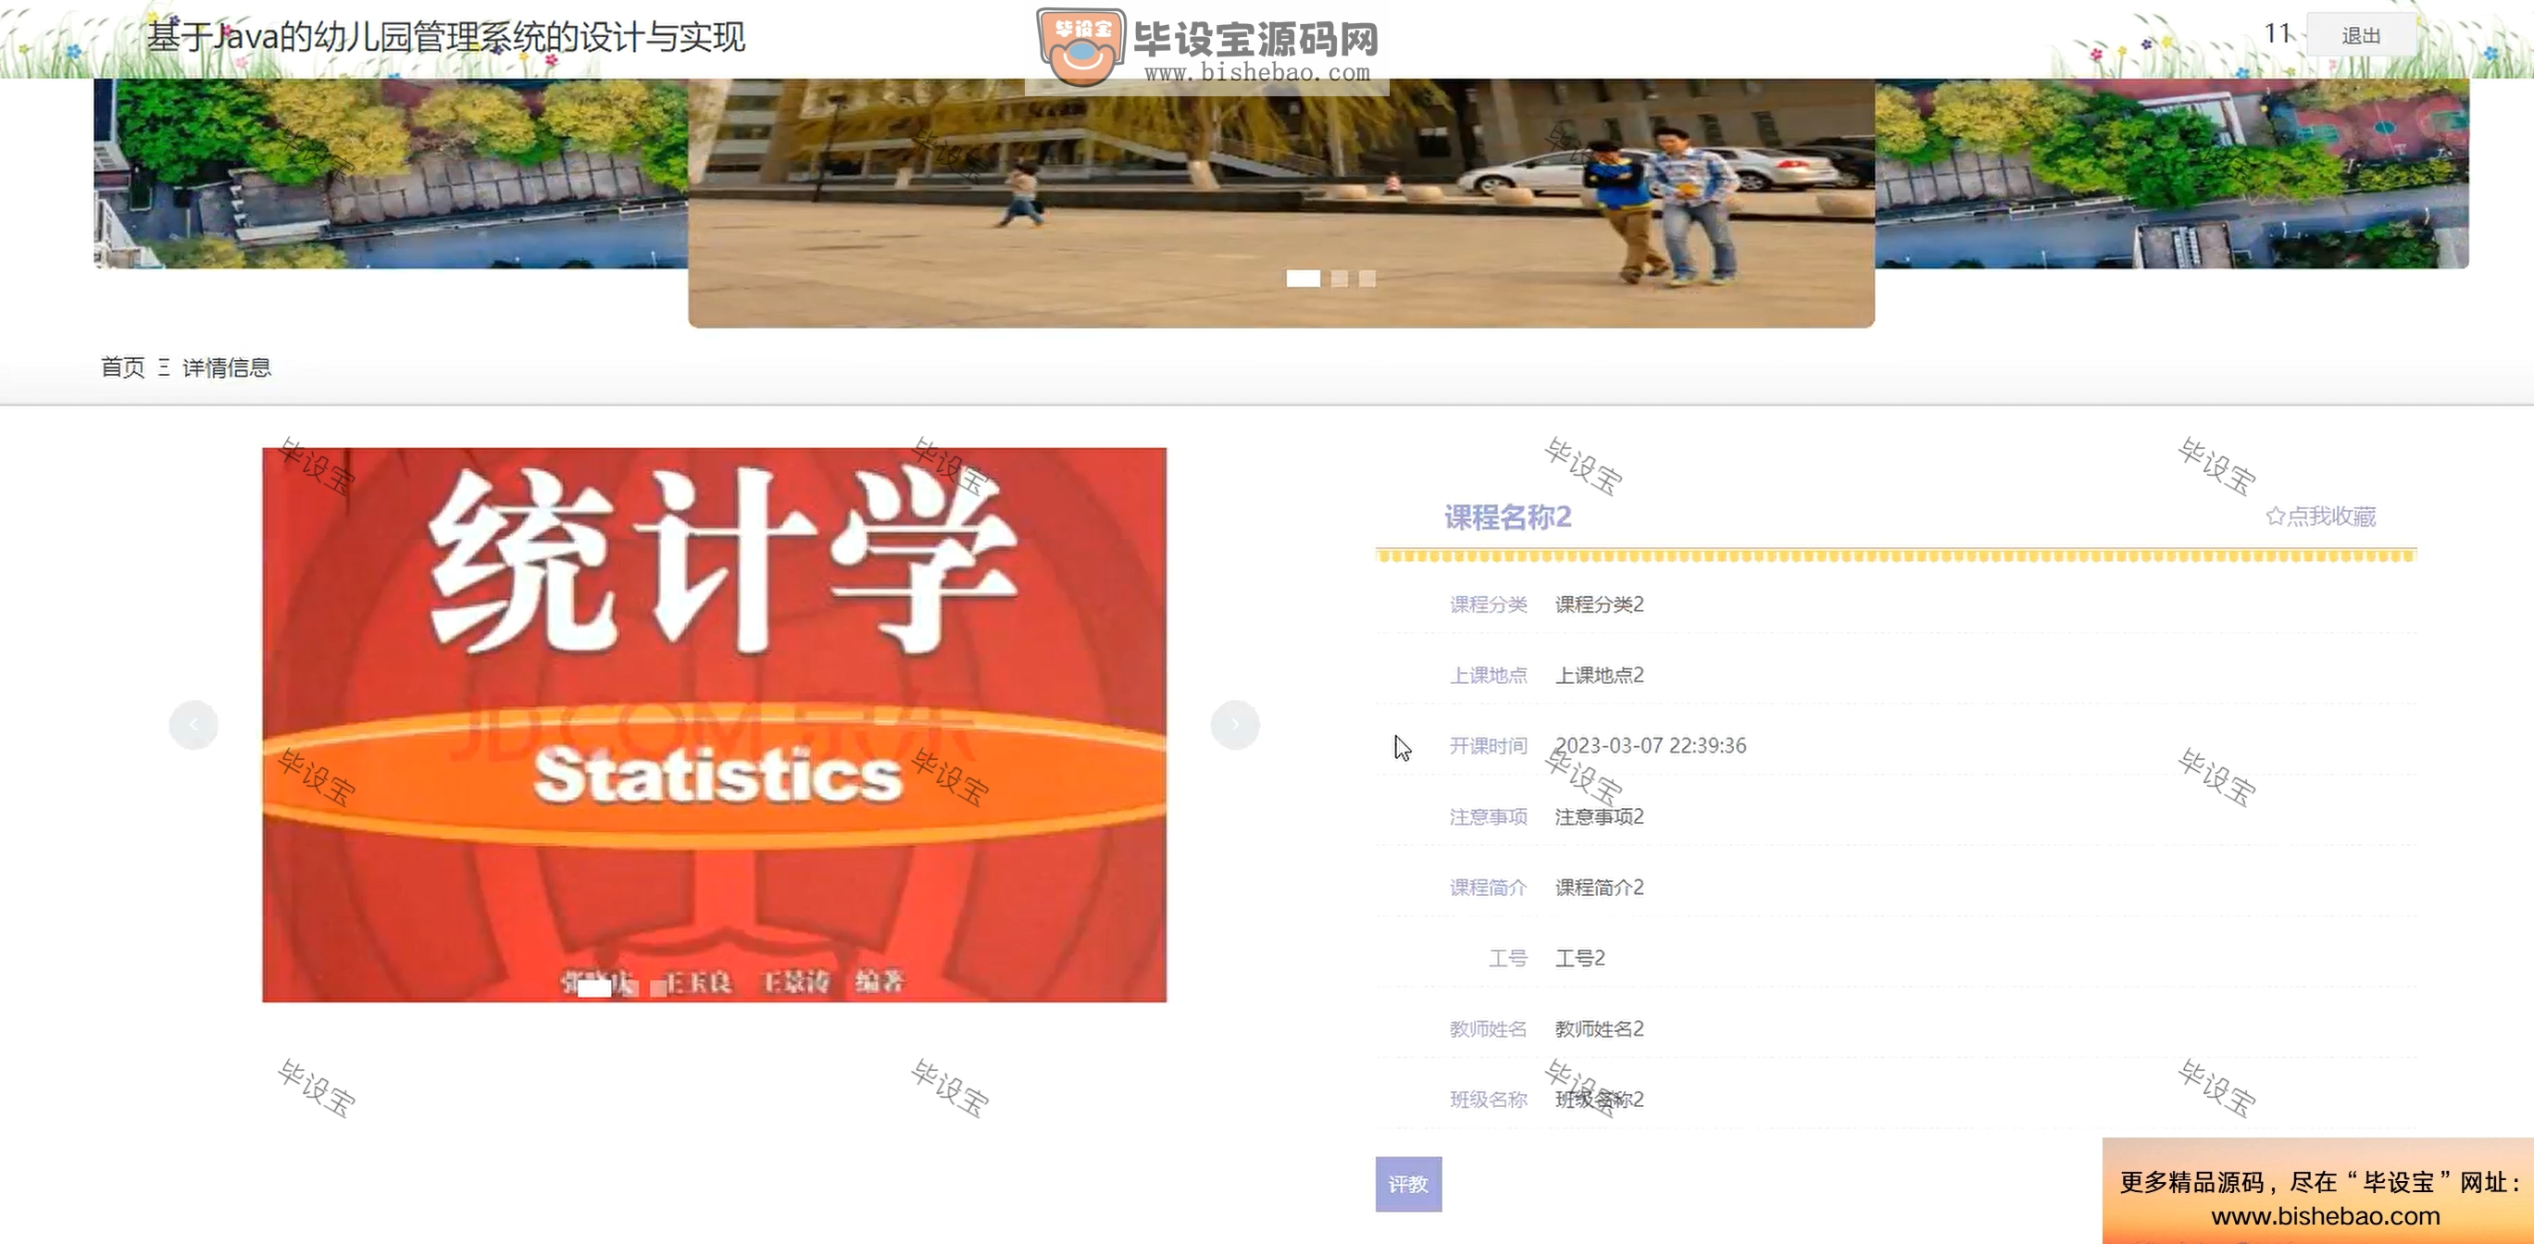Click the 开课时间 label
The height and width of the screenshot is (1244, 2534).
pos(1487,745)
